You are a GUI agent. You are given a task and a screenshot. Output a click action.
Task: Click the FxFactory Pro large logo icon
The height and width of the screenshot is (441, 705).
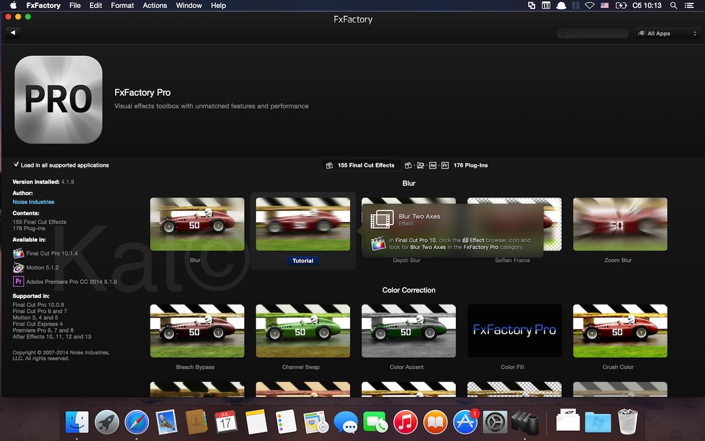(58, 99)
